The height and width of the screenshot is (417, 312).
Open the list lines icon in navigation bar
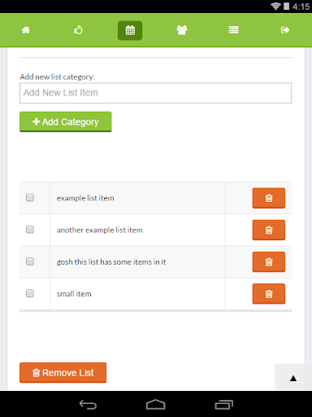pyautogui.click(x=233, y=30)
